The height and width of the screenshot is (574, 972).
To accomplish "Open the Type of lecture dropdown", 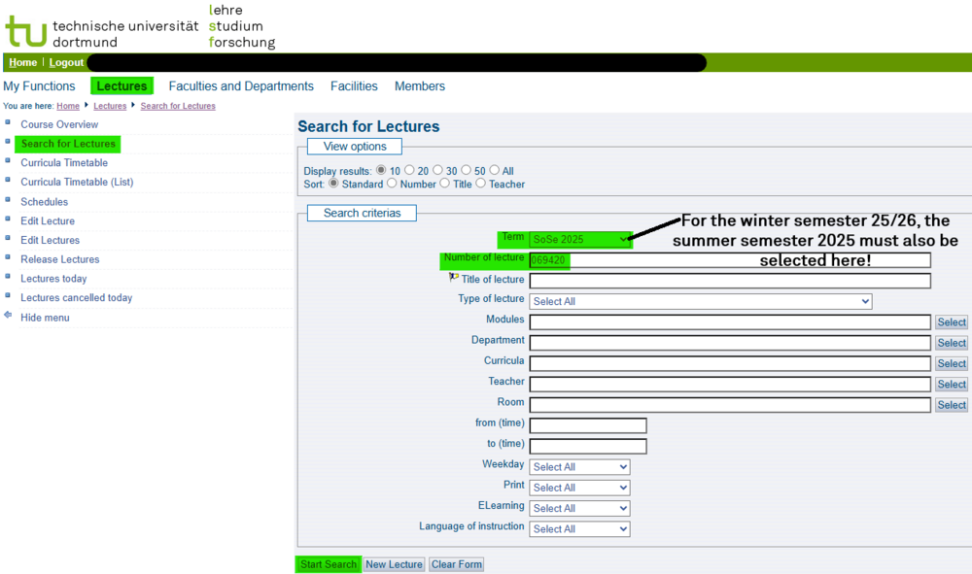I will tap(701, 301).
